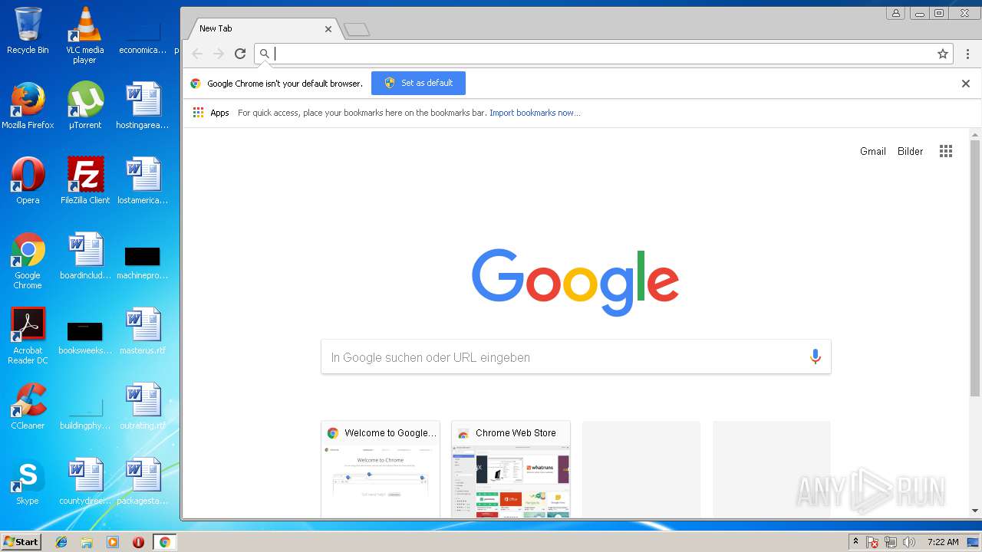Click the scrollbar down arrow

pyautogui.click(x=975, y=511)
